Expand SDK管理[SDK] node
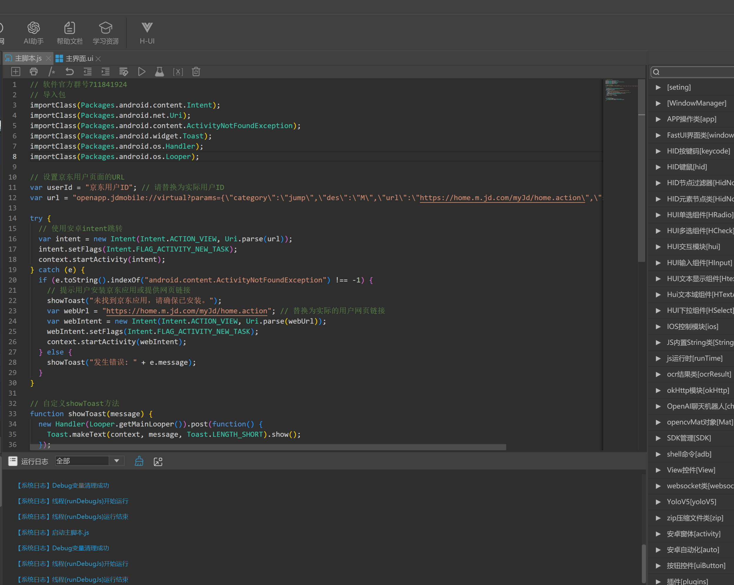The width and height of the screenshot is (734, 585). coord(658,438)
